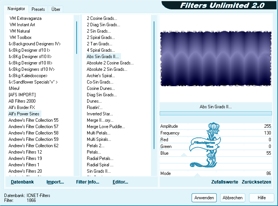Select the &Neu! category
278x206 pixels.
[x=14, y=88]
